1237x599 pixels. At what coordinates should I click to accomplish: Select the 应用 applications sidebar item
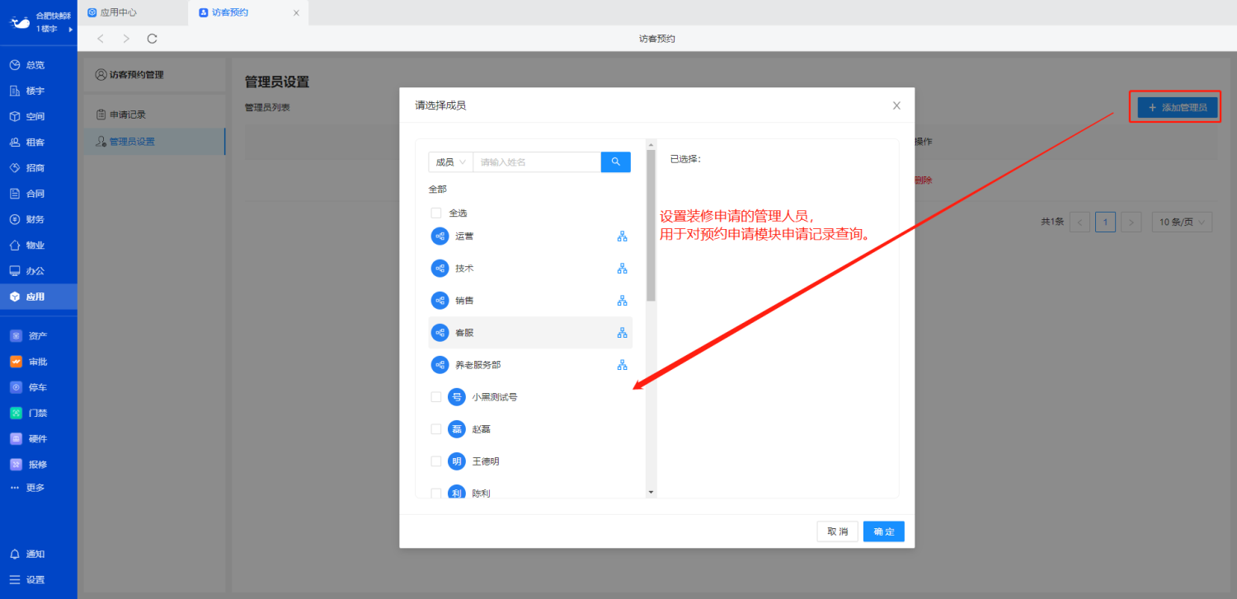click(39, 297)
